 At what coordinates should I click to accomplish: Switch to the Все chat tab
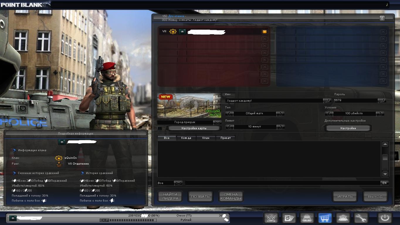(167, 138)
